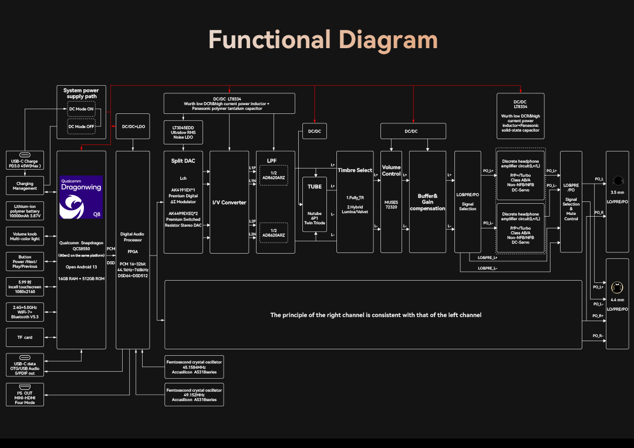Click the TF card box
The image size is (634, 448).
point(25,337)
